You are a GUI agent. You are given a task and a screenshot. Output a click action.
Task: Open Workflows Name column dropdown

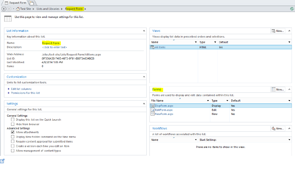coord(196,140)
